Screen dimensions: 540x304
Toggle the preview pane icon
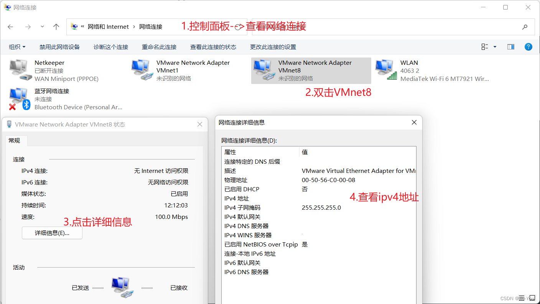pos(511,47)
